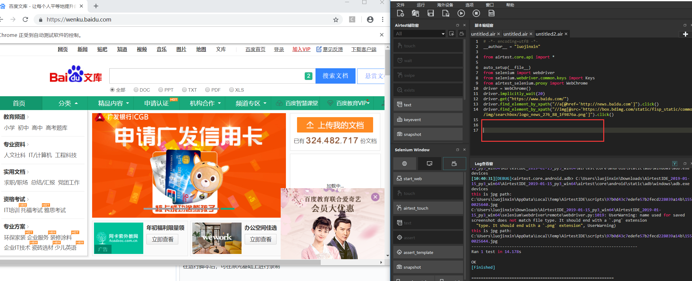Image resolution: width=692 pixels, height=281 pixels.
Task: Click the filter icon in Log viewer header
Action: 674,164
